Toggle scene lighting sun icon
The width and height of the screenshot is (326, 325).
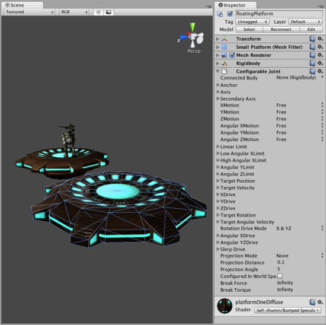click(x=98, y=12)
